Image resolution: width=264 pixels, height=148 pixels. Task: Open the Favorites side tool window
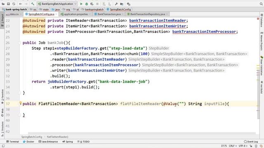pos(2,96)
